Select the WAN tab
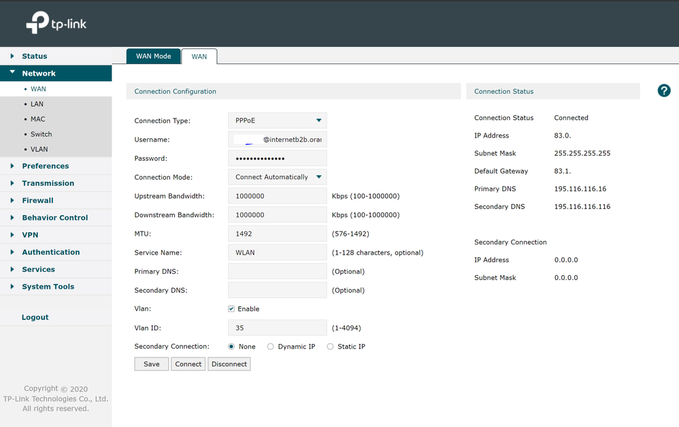The image size is (679, 427). tap(199, 57)
